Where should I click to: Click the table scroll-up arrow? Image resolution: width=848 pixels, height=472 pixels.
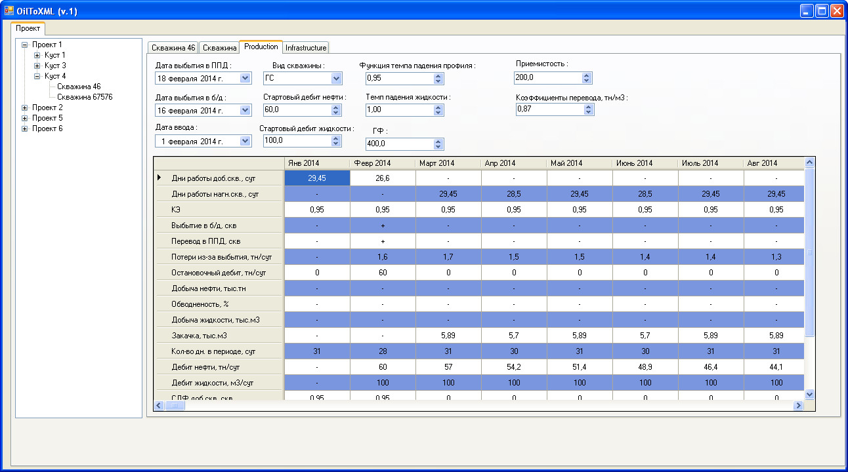[x=809, y=163]
